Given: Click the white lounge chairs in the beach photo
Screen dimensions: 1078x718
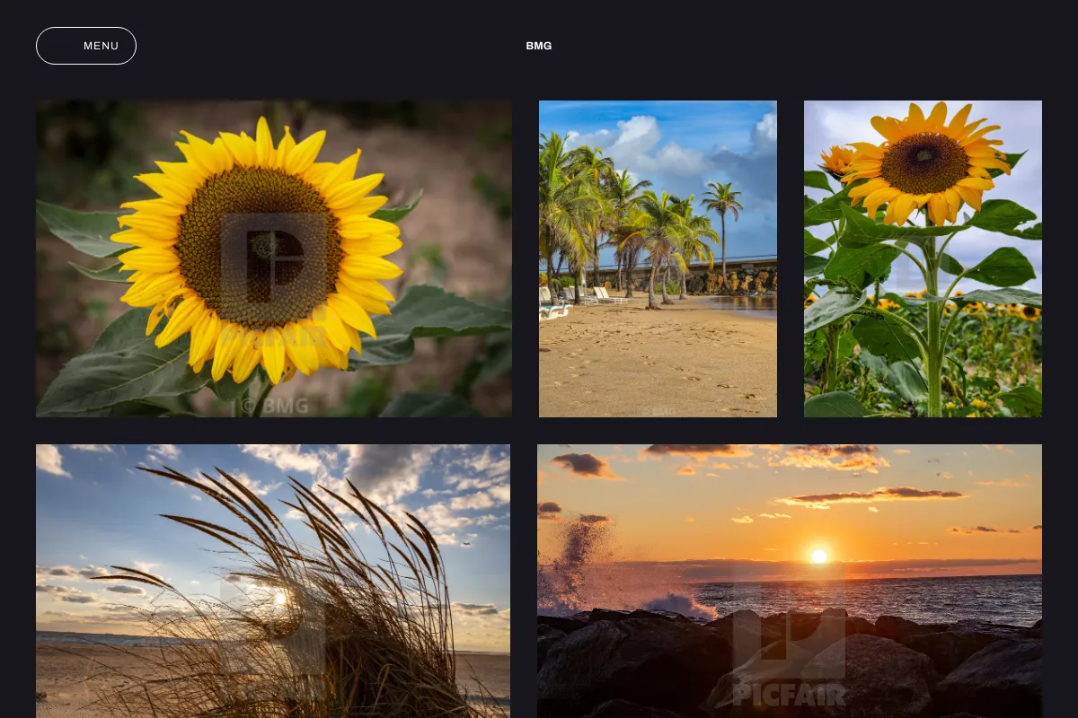Looking at the screenshot, I should point(575,301).
